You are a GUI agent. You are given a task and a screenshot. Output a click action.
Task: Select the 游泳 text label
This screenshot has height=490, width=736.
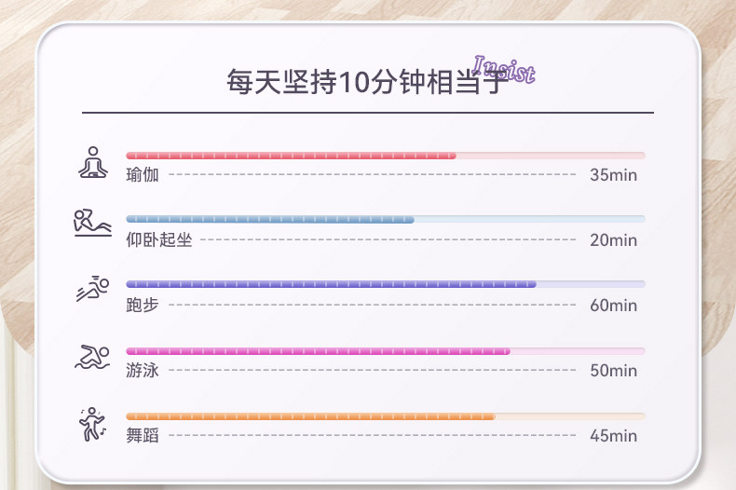click(x=143, y=370)
